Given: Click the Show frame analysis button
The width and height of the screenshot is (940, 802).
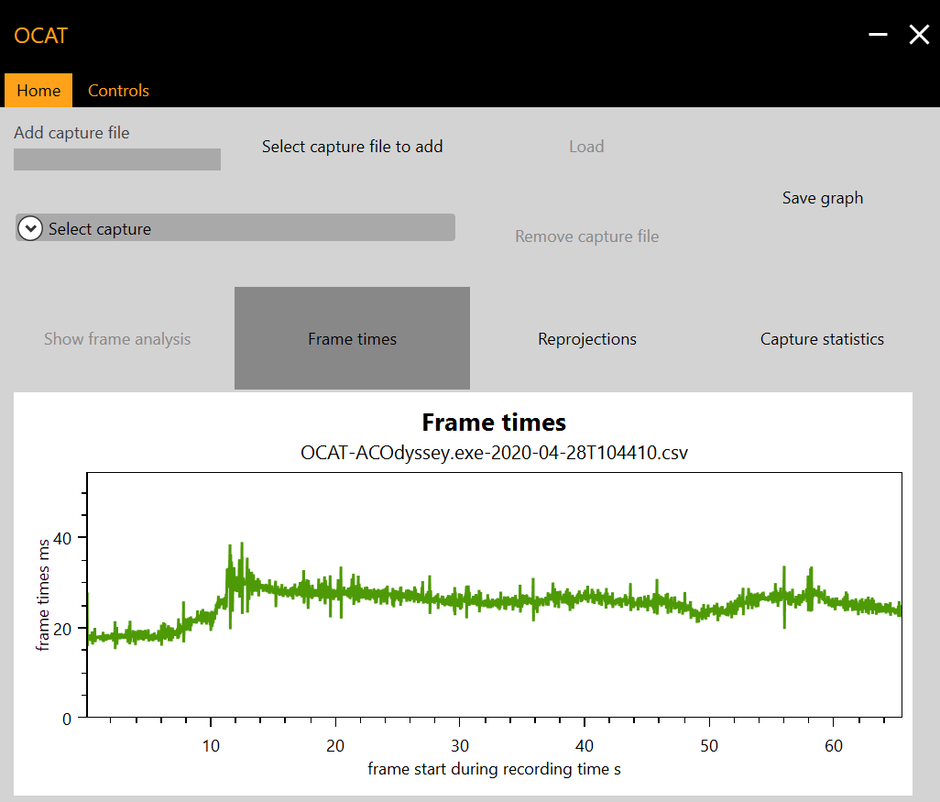Looking at the screenshot, I should 117,339.
